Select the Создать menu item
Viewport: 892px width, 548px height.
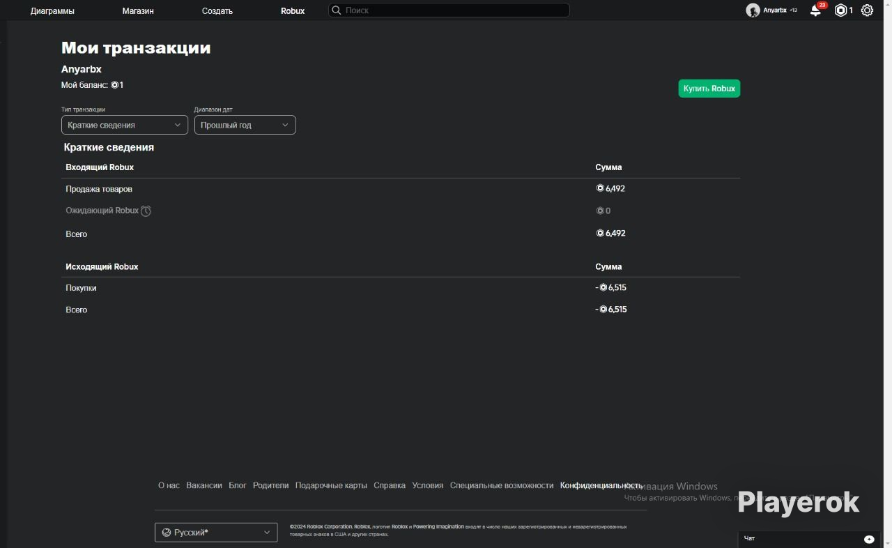click(217, 11)
